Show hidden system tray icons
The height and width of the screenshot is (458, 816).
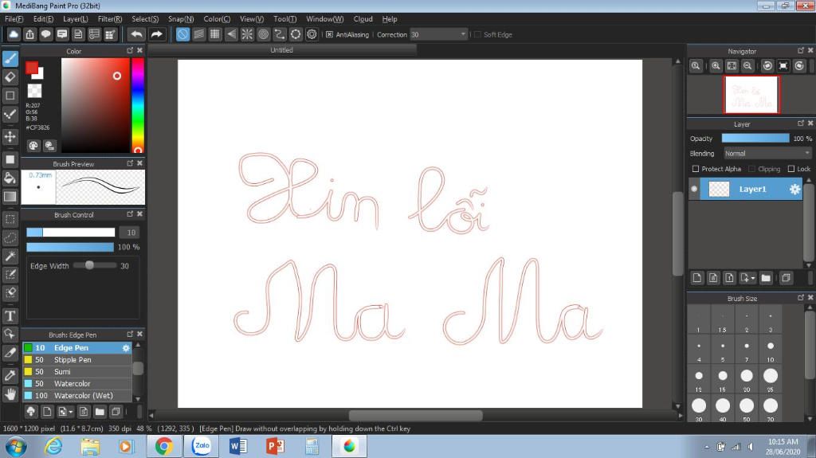(x=707, y=447)
